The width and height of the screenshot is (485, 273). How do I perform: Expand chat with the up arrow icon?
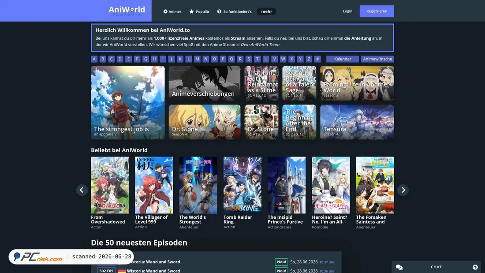(x=475, y=267)
